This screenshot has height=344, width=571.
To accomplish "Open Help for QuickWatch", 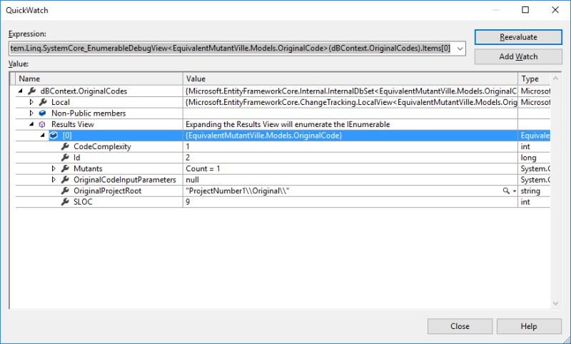I will point(529,326).
